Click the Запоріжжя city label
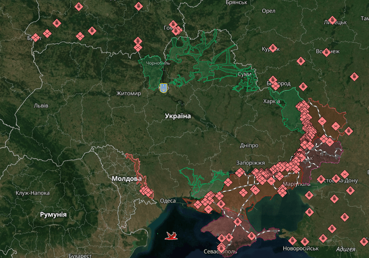 (x=250, y=163)
